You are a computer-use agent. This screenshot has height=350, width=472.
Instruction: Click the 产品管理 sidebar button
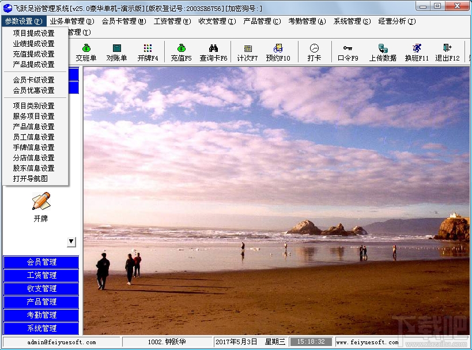(41, 302)
